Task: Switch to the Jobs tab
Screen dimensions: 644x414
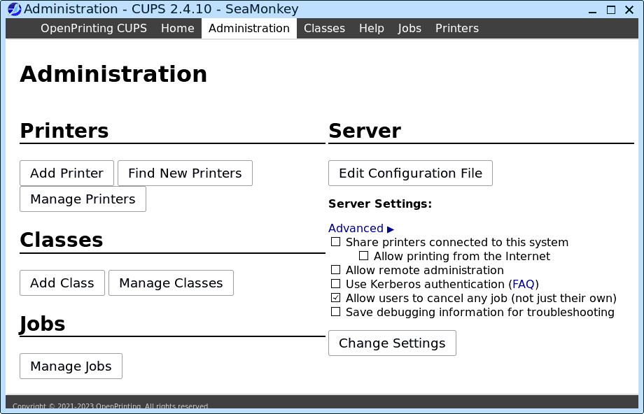Action: (409, 28)
